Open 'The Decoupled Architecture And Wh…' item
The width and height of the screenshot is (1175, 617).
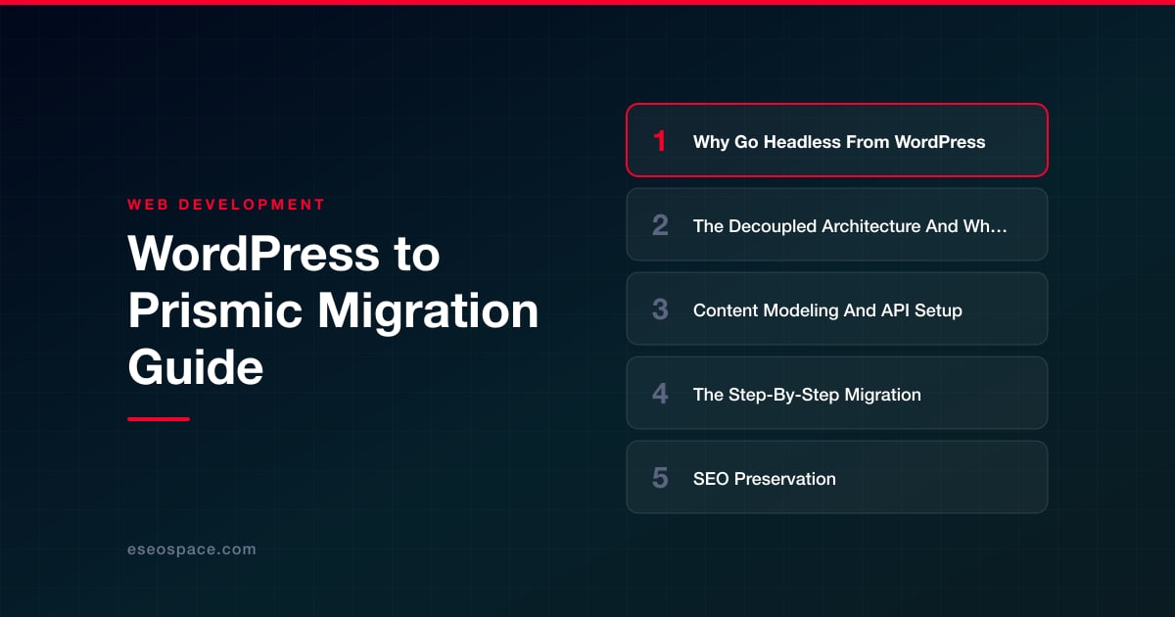pyautogui.click(x=837, y=224)
